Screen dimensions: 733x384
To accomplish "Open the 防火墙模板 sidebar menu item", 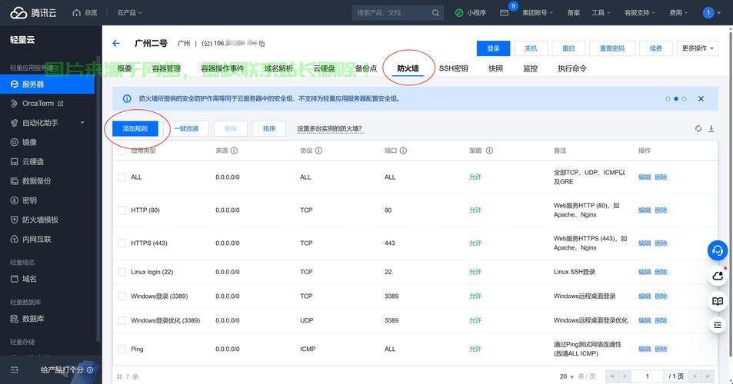I will tap(40, 220).
